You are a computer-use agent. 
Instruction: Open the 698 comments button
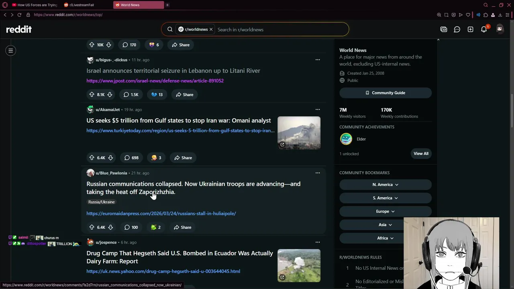click(131, 158)
